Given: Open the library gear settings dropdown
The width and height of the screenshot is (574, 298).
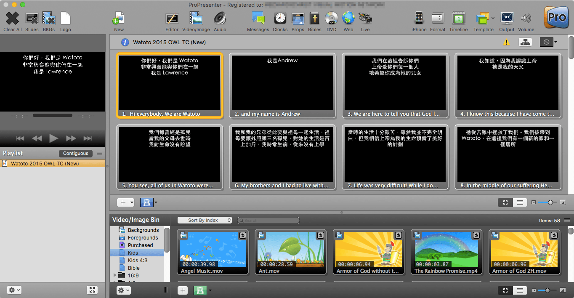Looking at the screenshot, I should [x=14, y=290].
